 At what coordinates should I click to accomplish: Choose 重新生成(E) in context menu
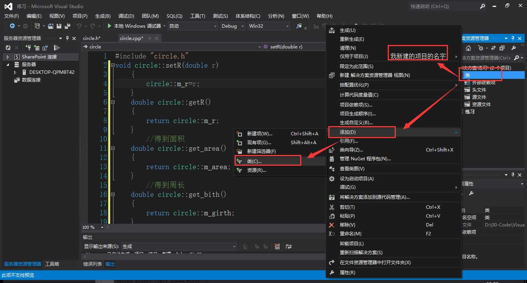point(394,39)
